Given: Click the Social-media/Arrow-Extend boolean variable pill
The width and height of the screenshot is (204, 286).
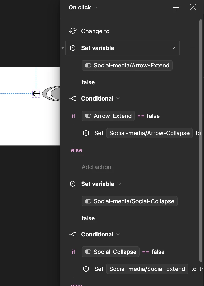Looking at the screenshot, I should pos(127,65).
